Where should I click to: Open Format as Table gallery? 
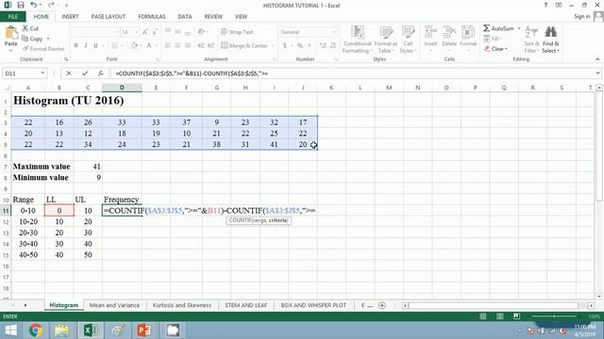point(386,40)
